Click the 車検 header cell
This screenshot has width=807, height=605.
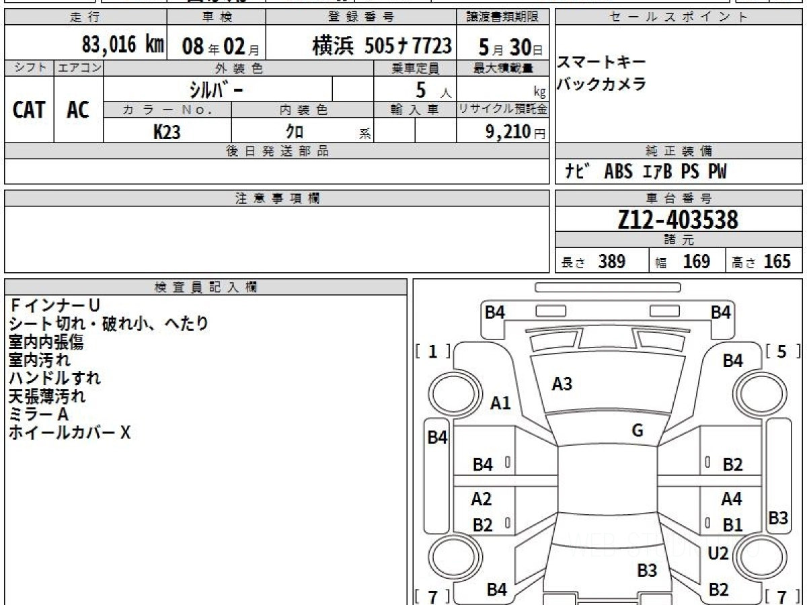click(217, 17)
